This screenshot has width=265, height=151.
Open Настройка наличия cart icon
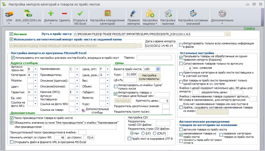tap(168, 14)
